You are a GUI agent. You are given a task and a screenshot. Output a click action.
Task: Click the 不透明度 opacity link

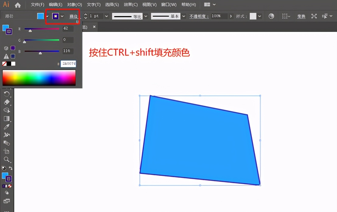coord(199,16)
